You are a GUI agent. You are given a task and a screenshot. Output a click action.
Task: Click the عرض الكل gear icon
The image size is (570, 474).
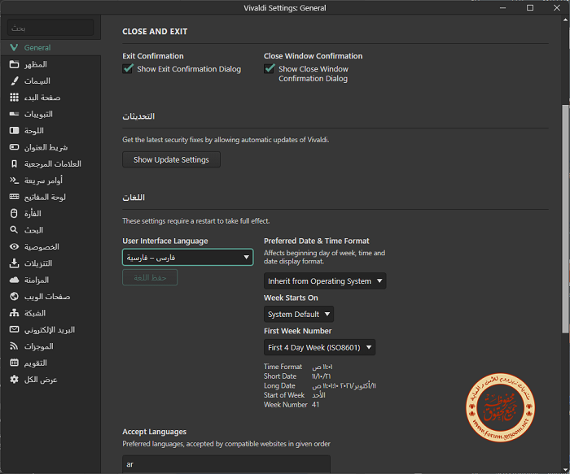pyautogui.click(x=14, y=379)
